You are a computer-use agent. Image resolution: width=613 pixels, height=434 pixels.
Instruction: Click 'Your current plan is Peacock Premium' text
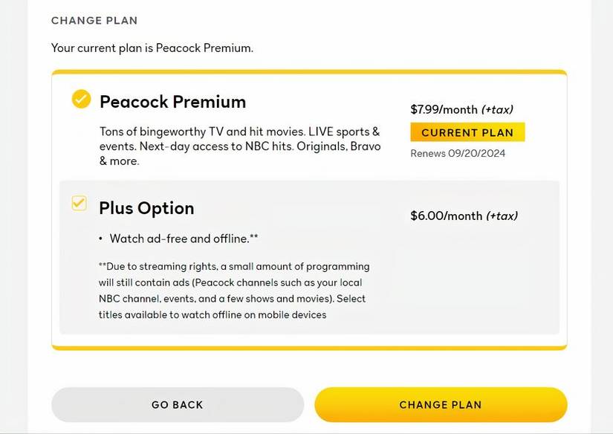[x=152, y=48]
